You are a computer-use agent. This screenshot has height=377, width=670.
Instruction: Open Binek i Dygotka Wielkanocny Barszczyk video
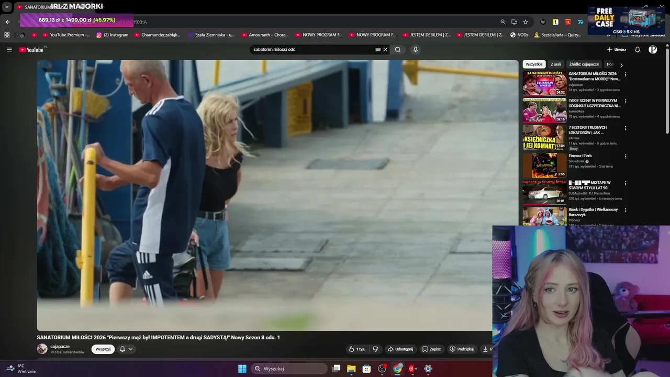(593, 212)
